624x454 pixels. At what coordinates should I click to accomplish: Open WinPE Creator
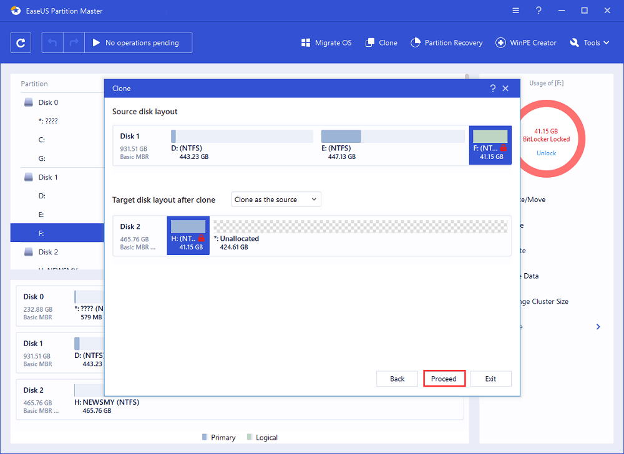(525, 42)
